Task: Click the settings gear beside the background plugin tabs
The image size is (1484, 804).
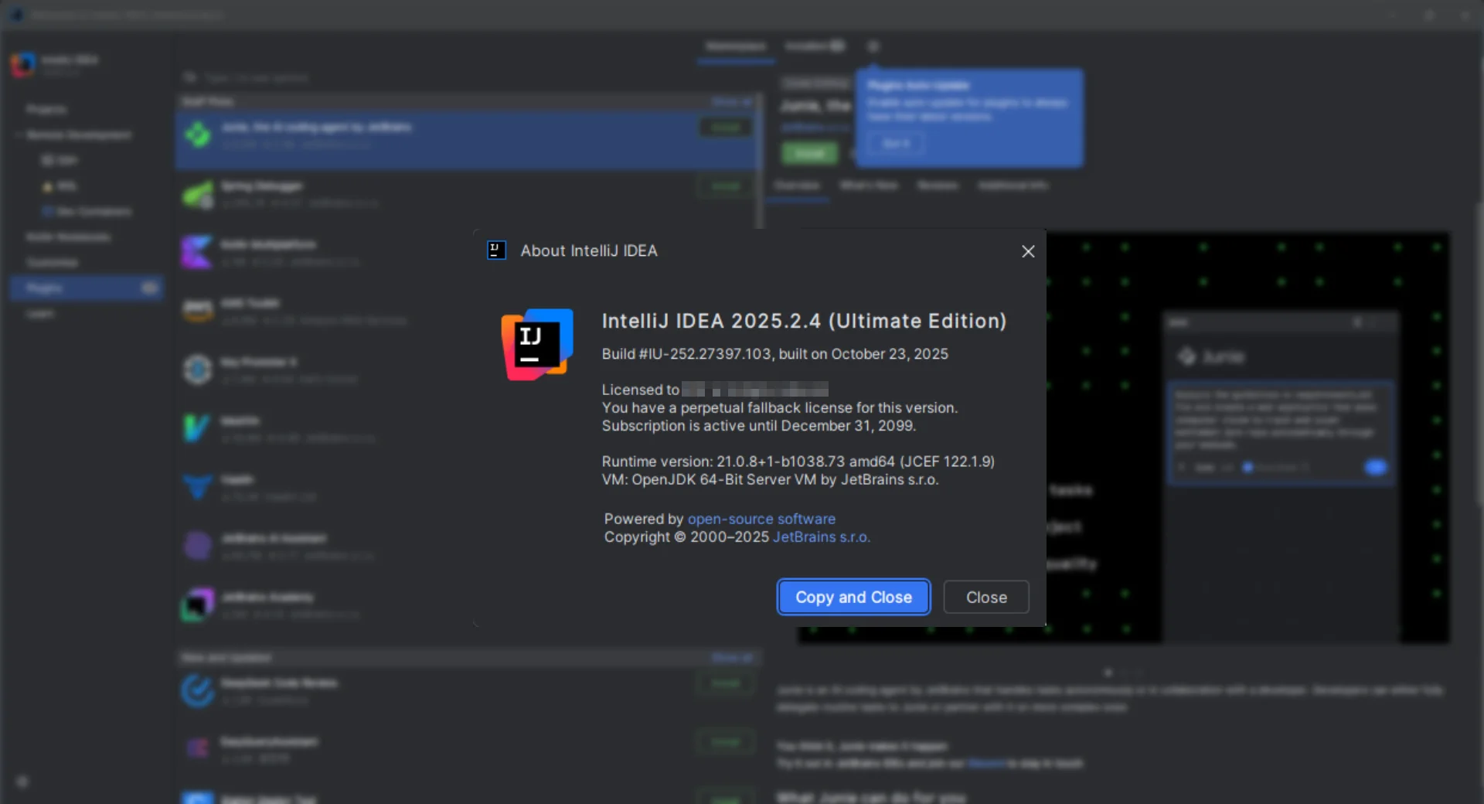Action: pyautogui.click(x=873, y=46)
